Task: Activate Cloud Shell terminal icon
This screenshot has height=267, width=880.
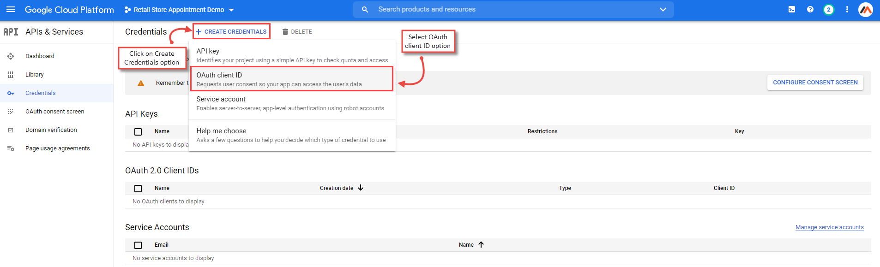Action: click(x=792, y=9)
